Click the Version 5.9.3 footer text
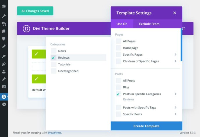This screenshot has height=137, width=200. (187, 133)
